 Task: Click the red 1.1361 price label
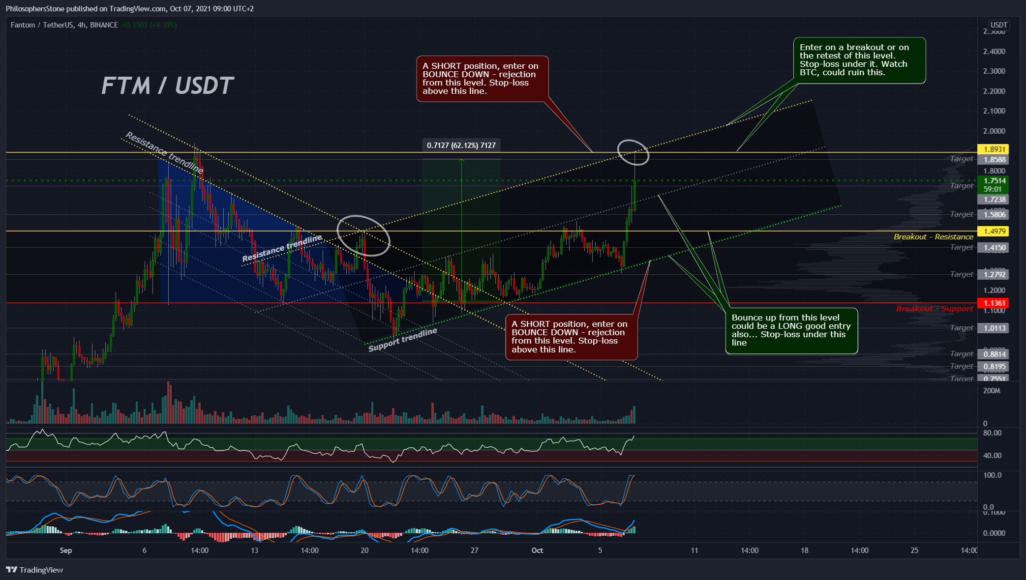pos(993,303)
